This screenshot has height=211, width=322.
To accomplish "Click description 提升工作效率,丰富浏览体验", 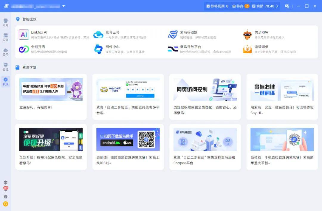I will pyautogui.click(x=125, y=52).
